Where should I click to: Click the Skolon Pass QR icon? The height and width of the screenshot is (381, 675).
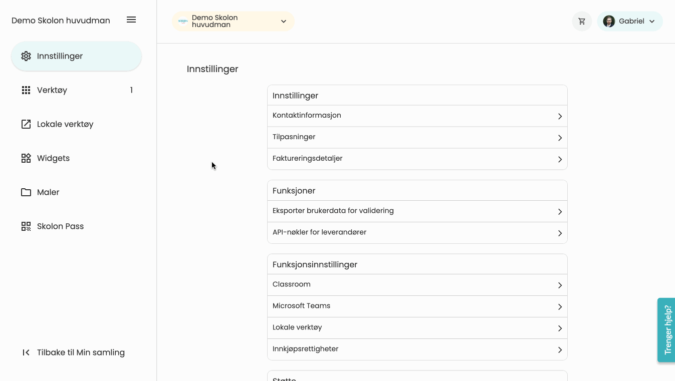click(x=26, y=226)
